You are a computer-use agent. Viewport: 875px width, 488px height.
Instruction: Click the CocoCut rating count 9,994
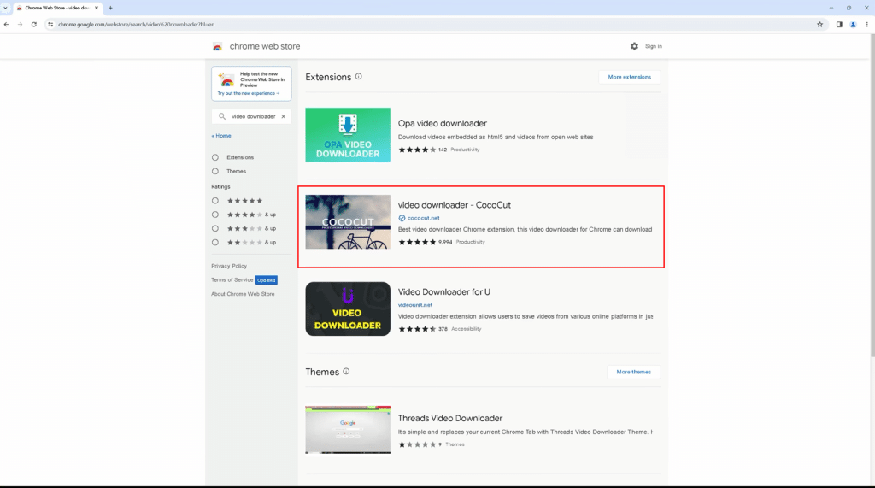pos(445,243)
